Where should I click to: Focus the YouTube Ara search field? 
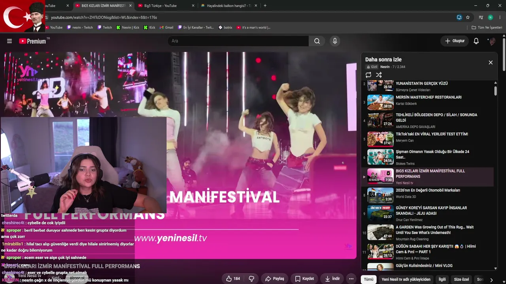pos(238,41)
